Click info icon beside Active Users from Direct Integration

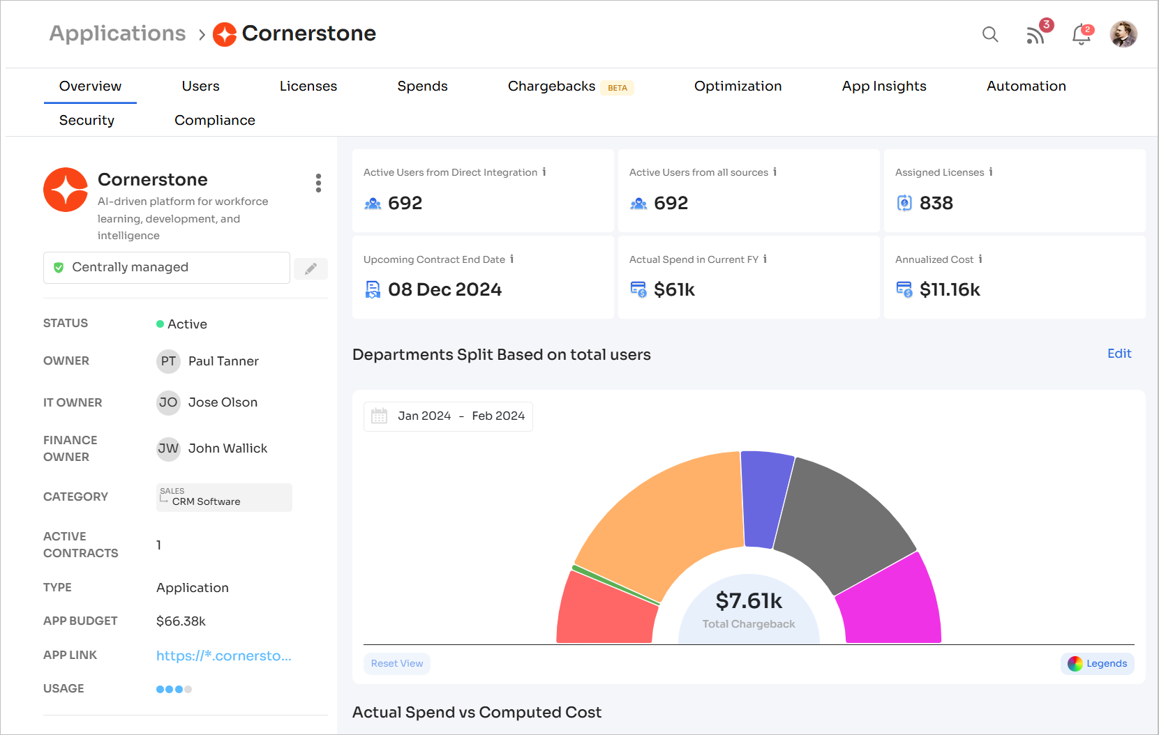544,172
